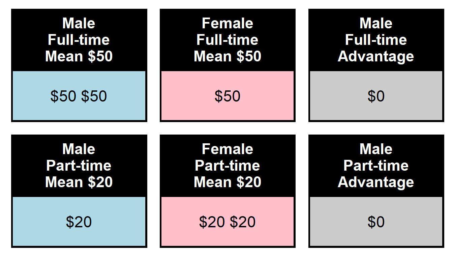Click "Mean $20" text in Male Part-time header
Image resolution: width=453 pixels, height=259 pixels.
coord(79,182)
